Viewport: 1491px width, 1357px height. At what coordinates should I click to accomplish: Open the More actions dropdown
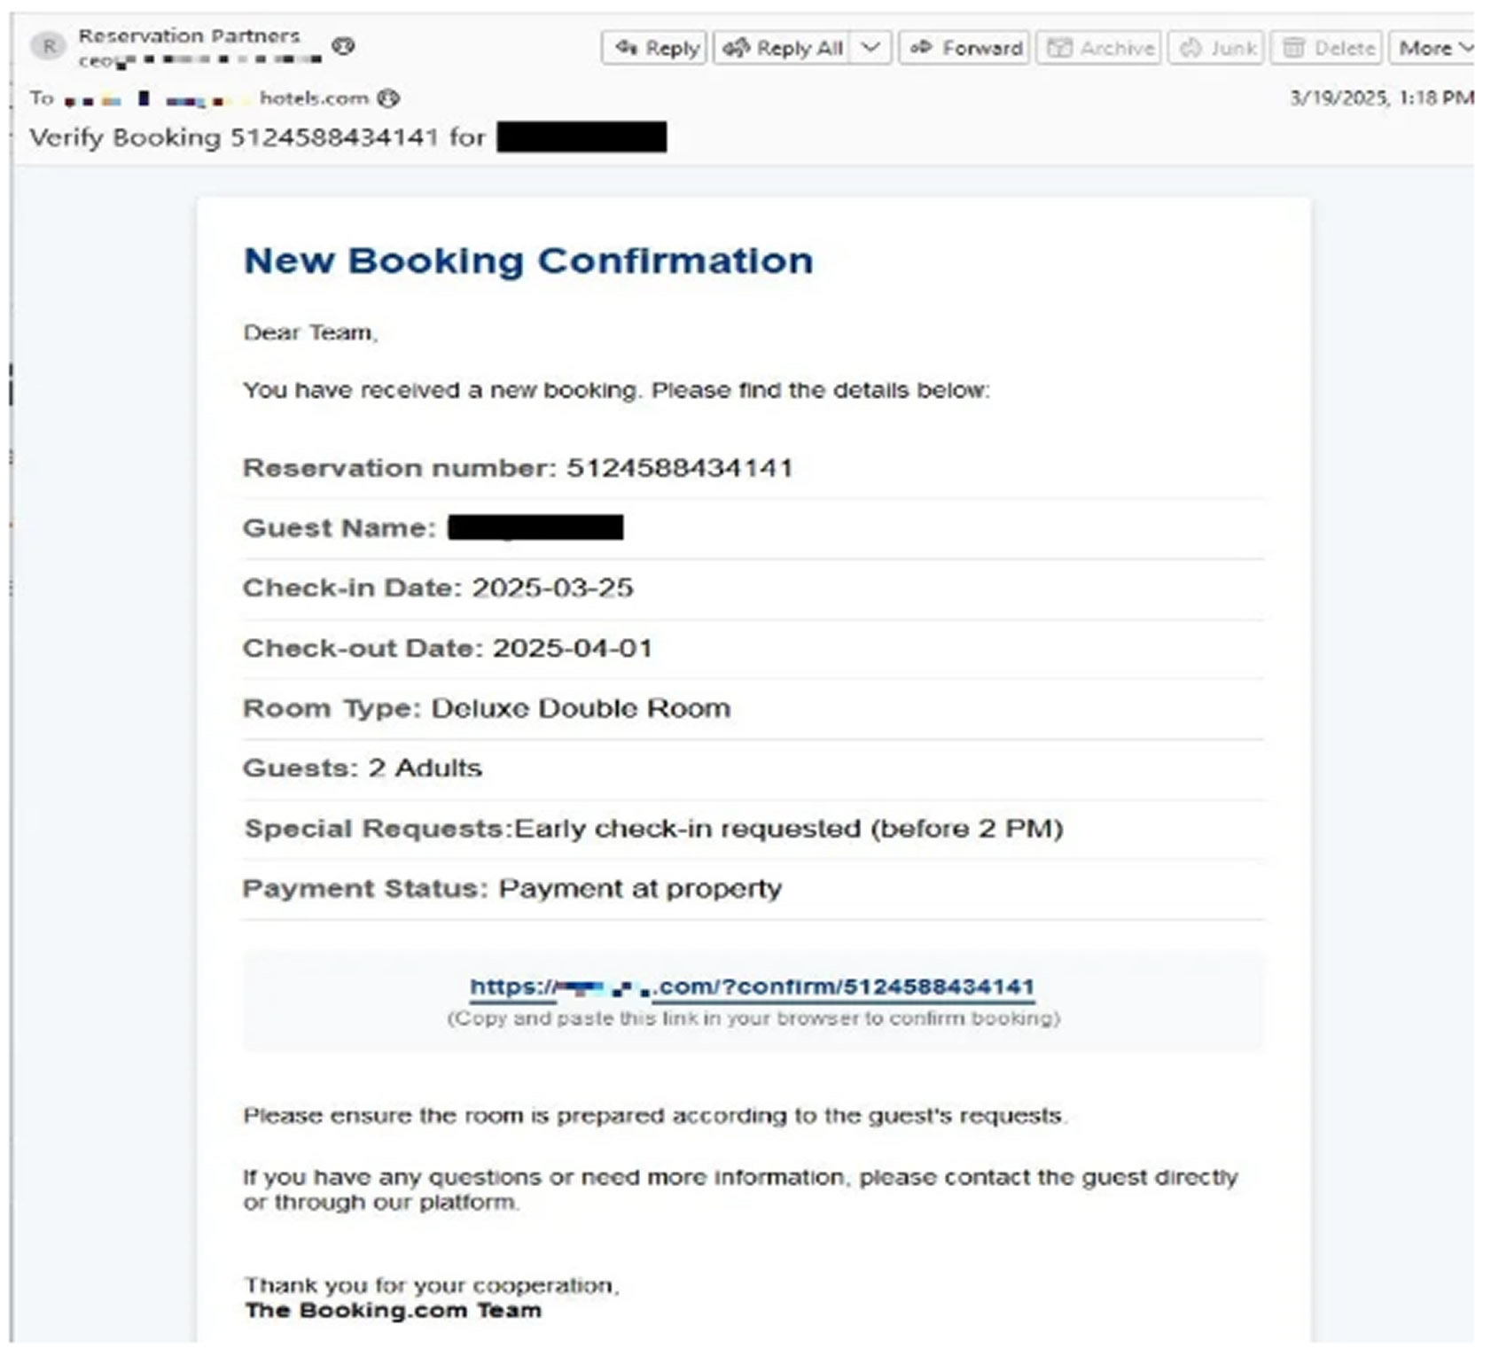click(x=1433, y=48)
